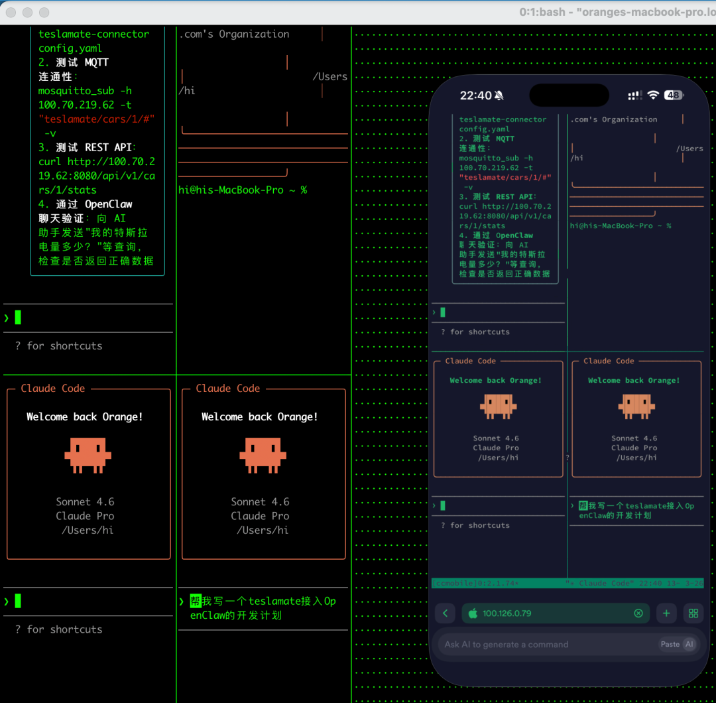
Task: Click the 22:40 clock on the phone
Action: click(475, 96)
